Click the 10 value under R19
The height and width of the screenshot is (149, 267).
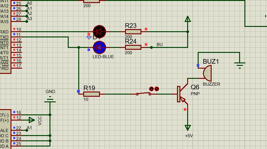86,99
